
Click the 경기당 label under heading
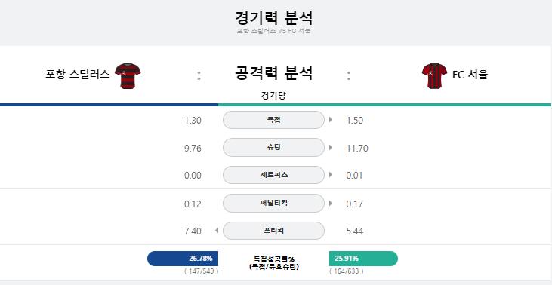[273, 96]
